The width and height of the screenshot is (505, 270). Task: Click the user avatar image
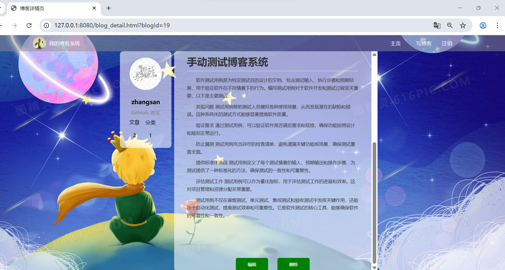click(x=145, y=74)
